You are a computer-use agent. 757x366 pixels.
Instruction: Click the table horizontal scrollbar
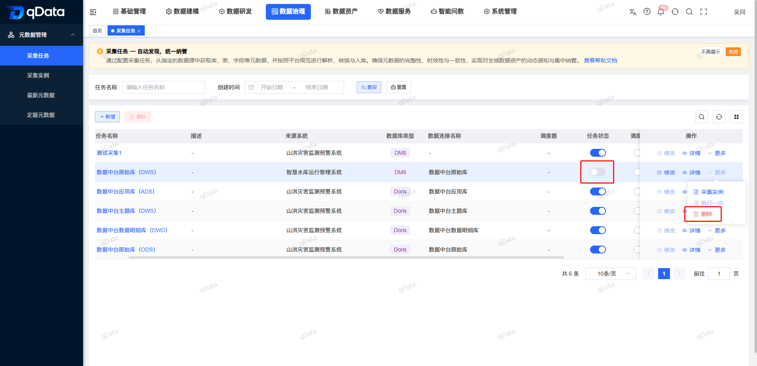point(346,257)
